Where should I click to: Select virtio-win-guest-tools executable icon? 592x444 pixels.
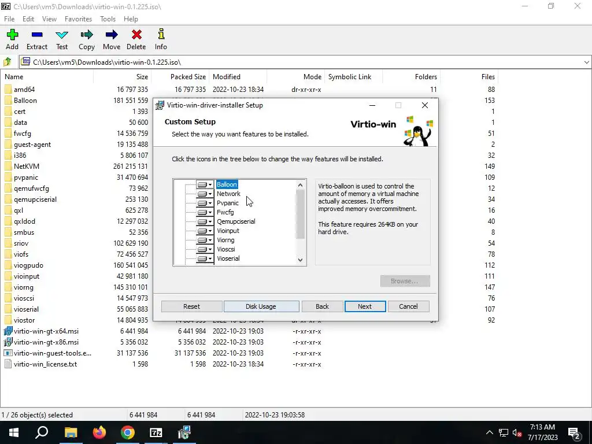(8, 353)
